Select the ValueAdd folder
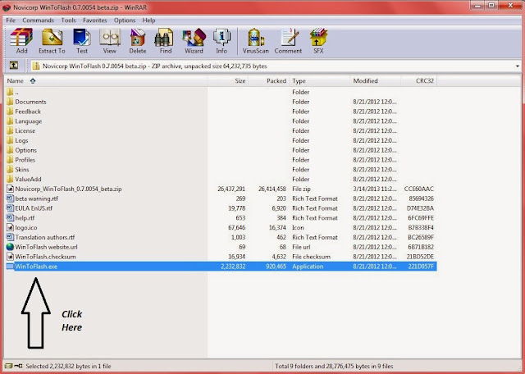Screen dimensions: 525x374 tap(221, 180)
